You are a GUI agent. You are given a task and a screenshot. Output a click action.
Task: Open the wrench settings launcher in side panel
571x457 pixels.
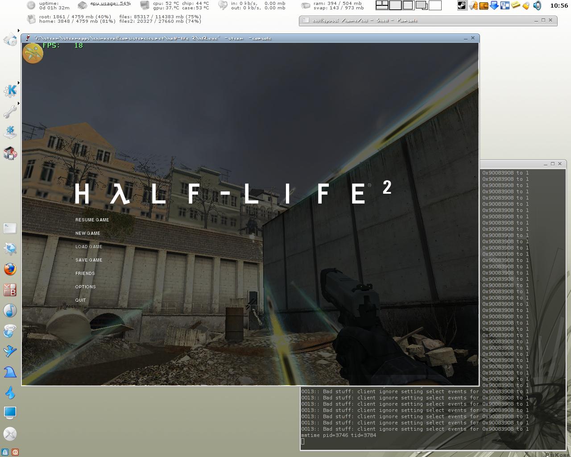10,112
